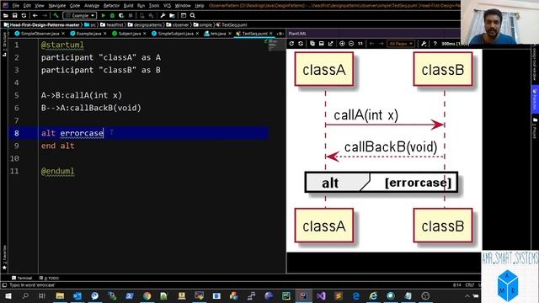Click the 'observer' breadcrumb folder
Screen dimensions: 539x303
pos(178,24)
